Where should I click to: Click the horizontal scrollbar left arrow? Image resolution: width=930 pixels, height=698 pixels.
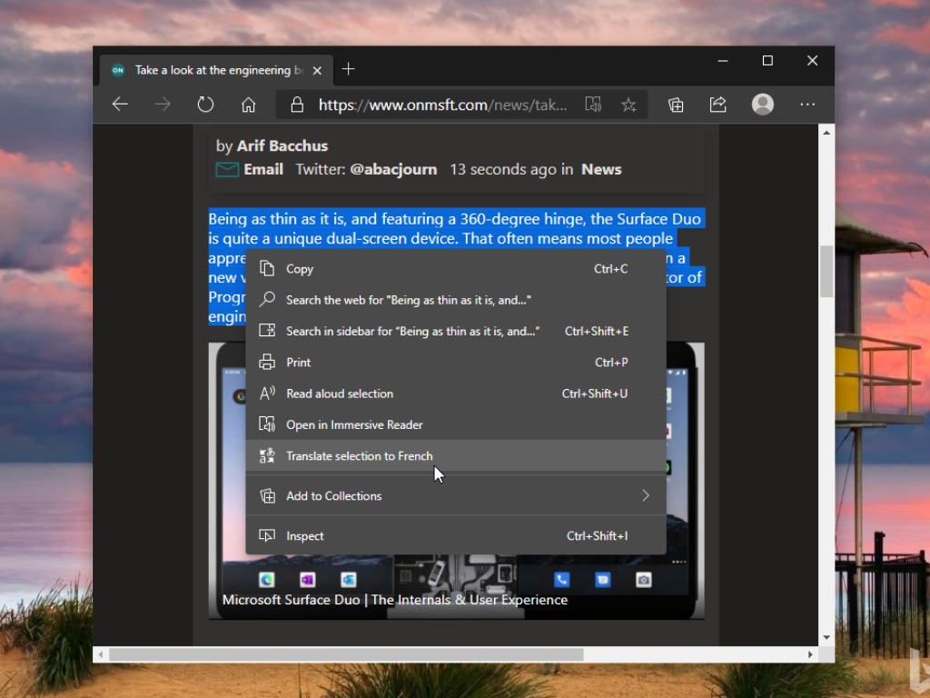[x=101, y=654]
